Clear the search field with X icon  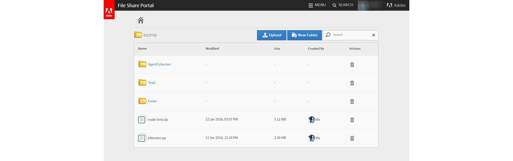(x=374, y=35)
